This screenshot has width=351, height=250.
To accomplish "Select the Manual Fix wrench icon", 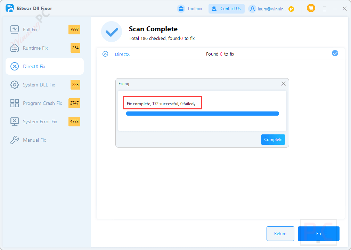I will click(14, 140).
